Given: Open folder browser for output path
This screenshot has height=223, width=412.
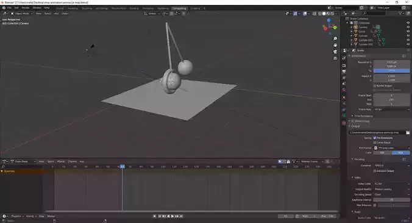Looking at the screenshot, I should [408, 133].
